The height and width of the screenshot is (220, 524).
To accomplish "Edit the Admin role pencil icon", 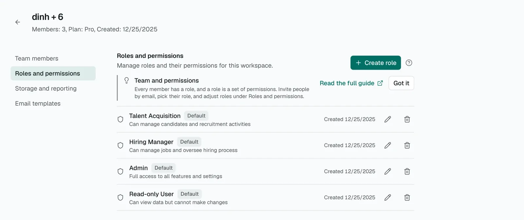I will [387, 171].
